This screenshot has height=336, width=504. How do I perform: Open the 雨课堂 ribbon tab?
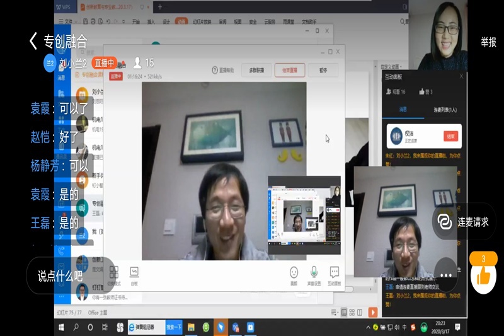click(289, 22)
